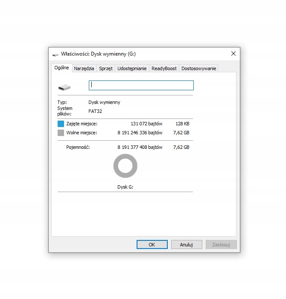Switch to the Narzędzia tab
Screen dimensions: 286x299
click(84, 68)
